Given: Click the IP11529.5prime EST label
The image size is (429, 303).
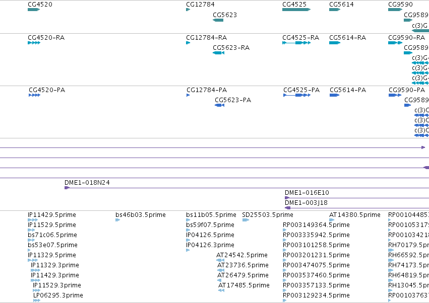Looking at the screenshot, I should coord(52,225).
